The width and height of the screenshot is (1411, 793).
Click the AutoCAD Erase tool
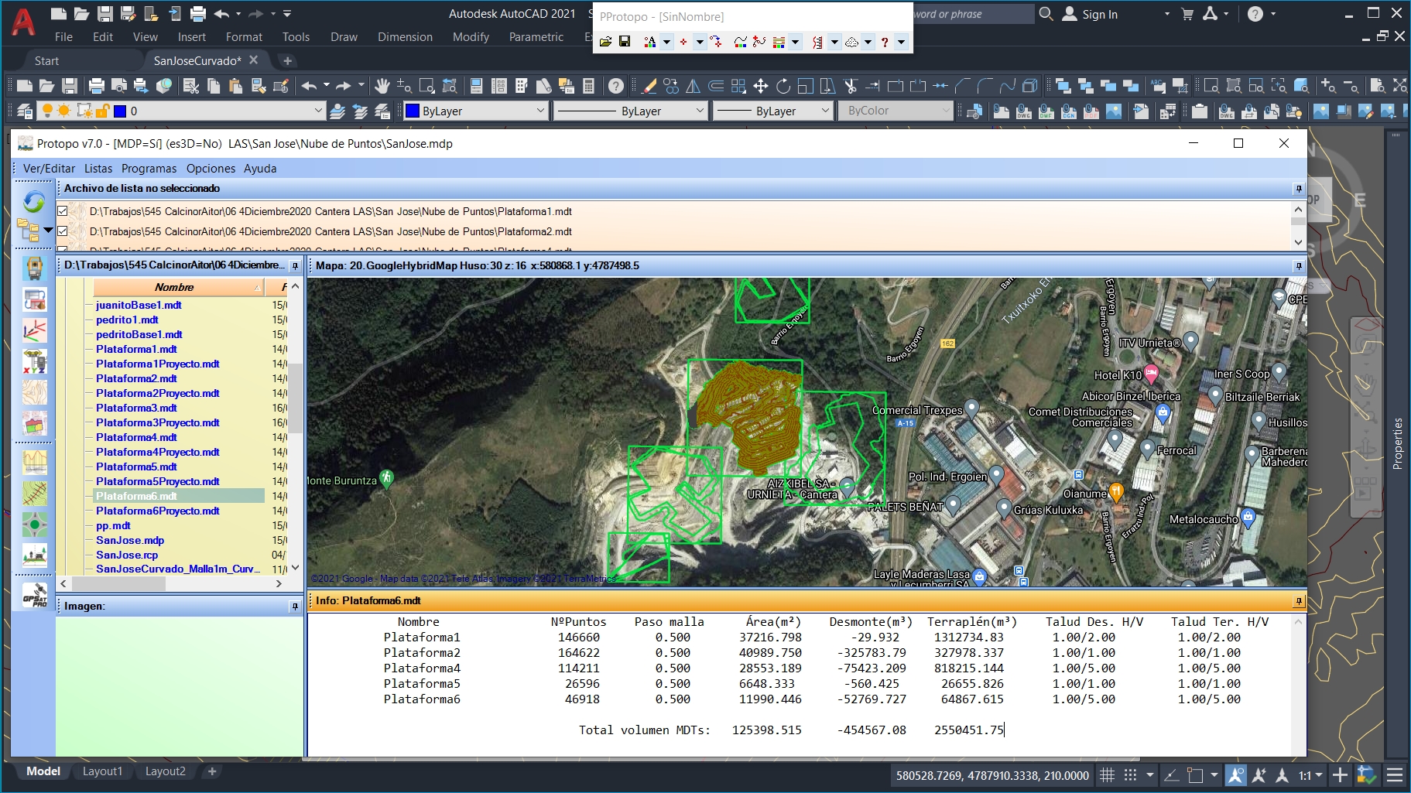pos(649,86)
